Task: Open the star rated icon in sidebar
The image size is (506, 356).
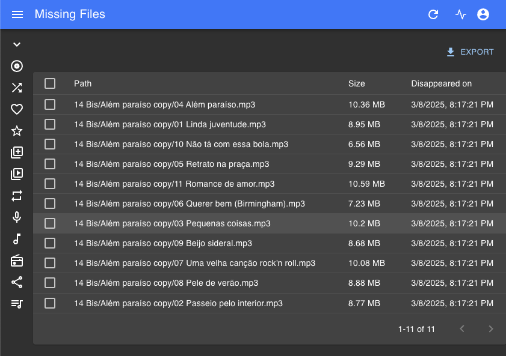Action: click(x=17, y=131)
